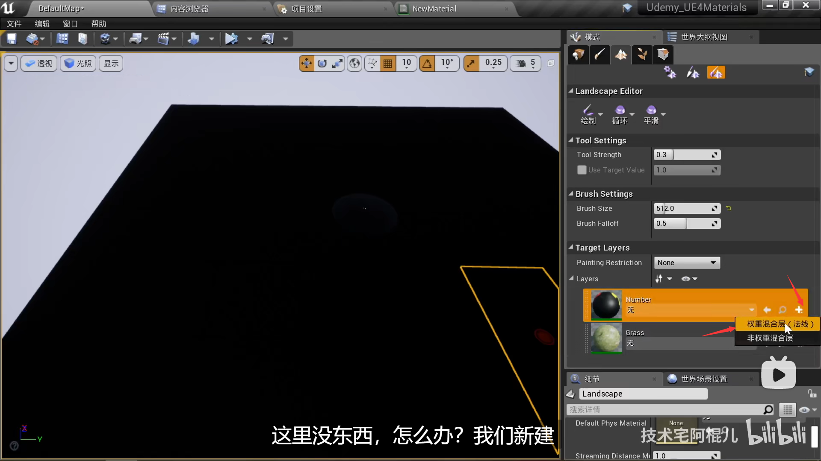Maximize the viewport with restore icon

(x=551, y=64)
